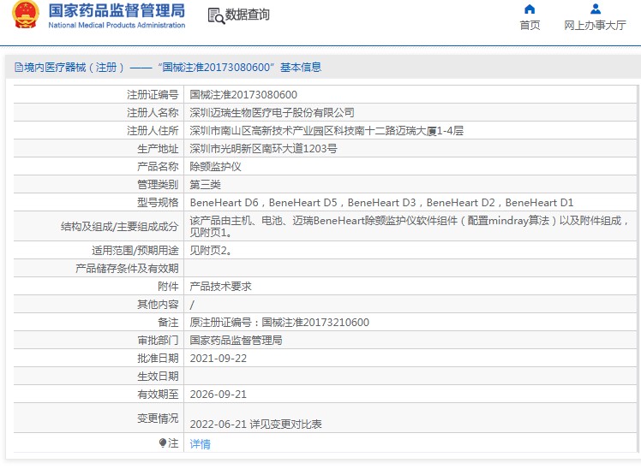Click 网上办事大厅 text label

pyautogui.click(x=596, y=26)
